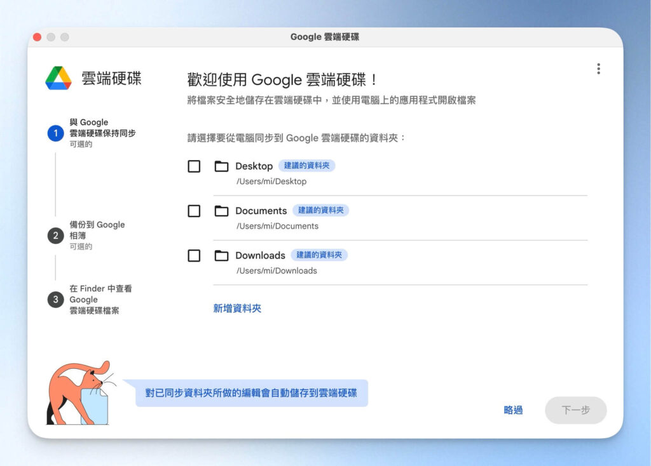Screen dimensions: 651x466
Task: Click the 雲端硬碟 title beside the logo
Action: tap(111, 78)
